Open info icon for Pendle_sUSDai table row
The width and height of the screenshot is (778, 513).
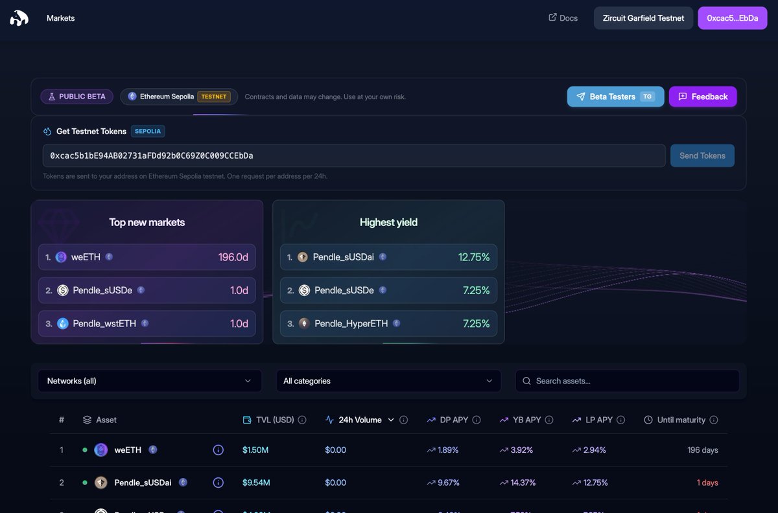(x=218, y=483)
